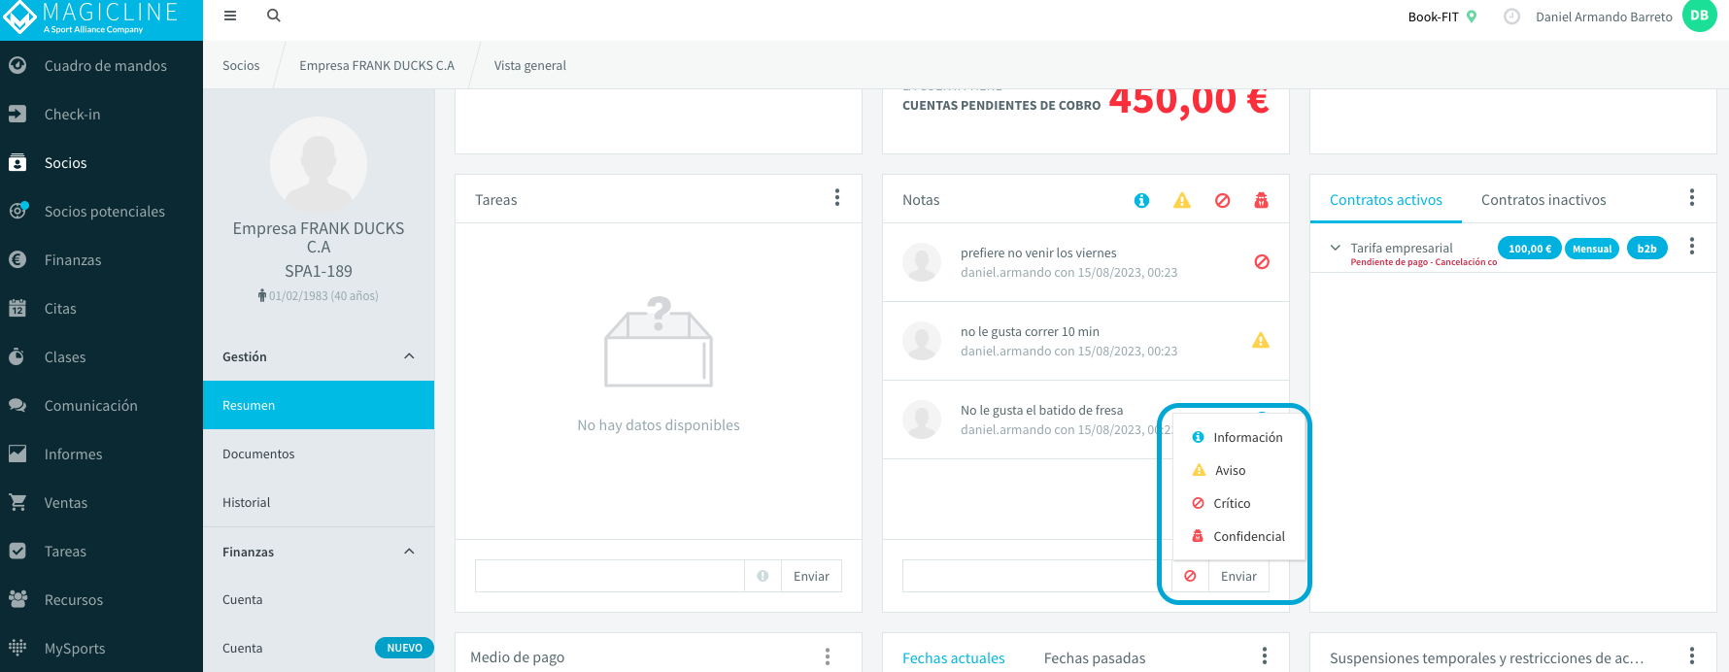Switch to Contratos activos tab
The width and height of the screenshot is (1729, 672).
coord(1385,200)
